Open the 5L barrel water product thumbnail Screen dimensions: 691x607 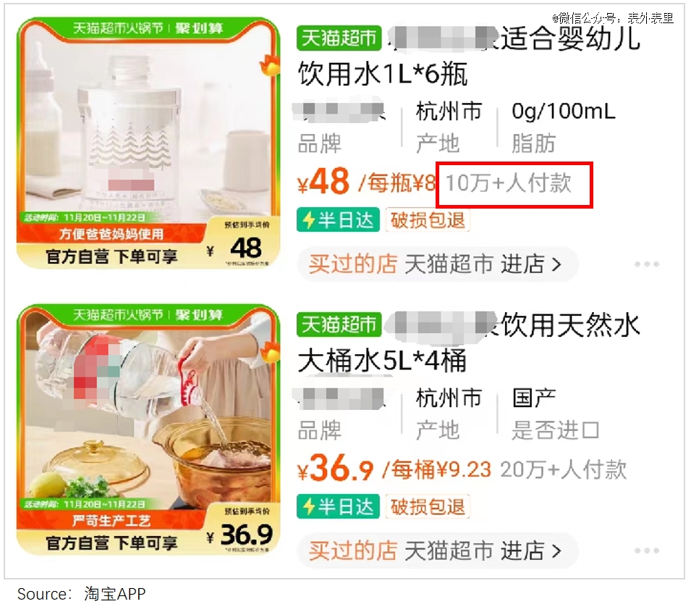(x=148, y=430)
